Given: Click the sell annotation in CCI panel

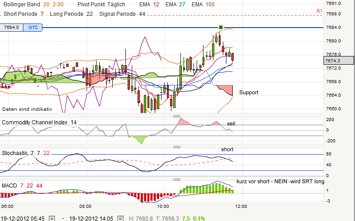Looking at the screenshot, I should (231, 124).
